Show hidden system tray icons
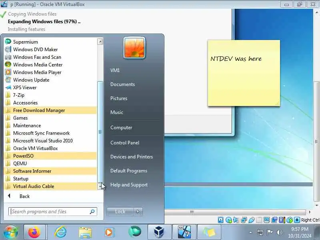 click(x=251, y=232)
